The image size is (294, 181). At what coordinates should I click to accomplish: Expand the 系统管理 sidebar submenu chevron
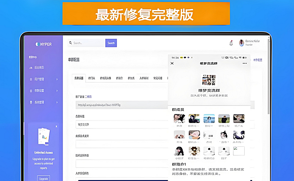57,102
